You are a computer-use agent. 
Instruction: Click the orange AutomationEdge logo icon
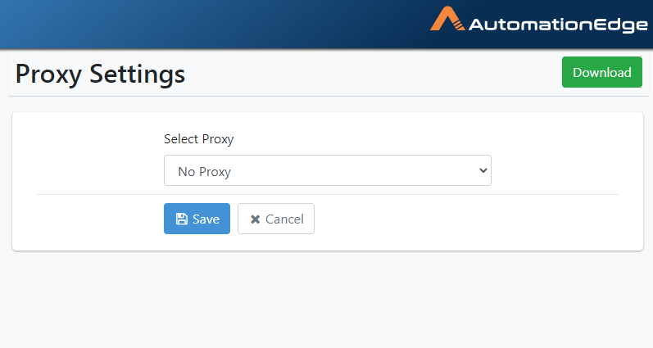click(447, 19)
